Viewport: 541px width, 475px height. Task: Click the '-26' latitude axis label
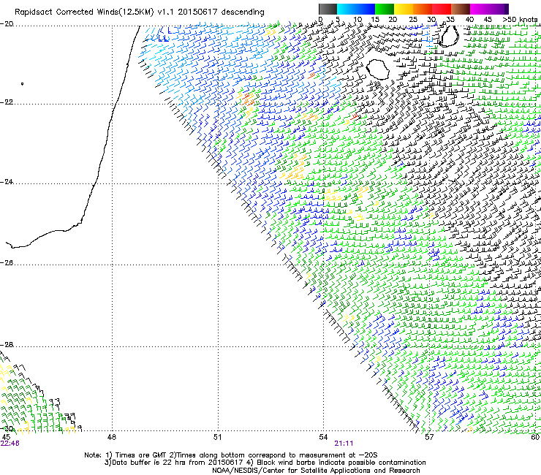coord(7,263)
